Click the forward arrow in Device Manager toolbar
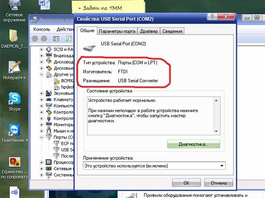The width and height of the screenshot is (265, 198). coord(44,39)
